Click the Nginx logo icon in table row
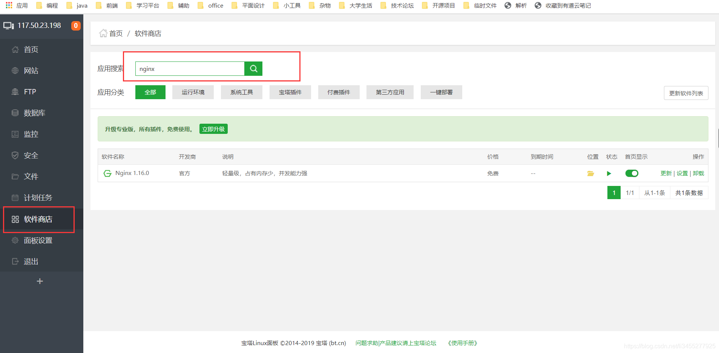 pyautogui.click(x=107, y=173)
